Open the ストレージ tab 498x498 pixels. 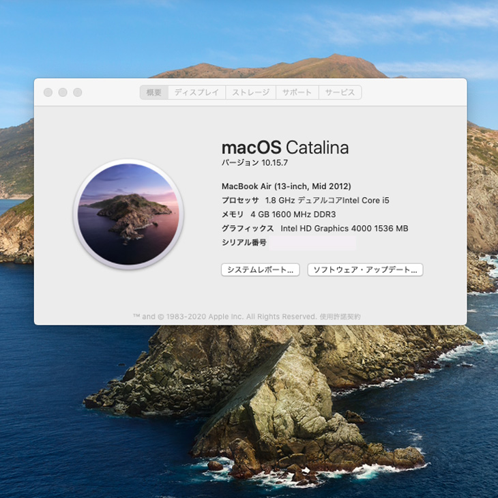pyautogui.click(x=250, y=92)
